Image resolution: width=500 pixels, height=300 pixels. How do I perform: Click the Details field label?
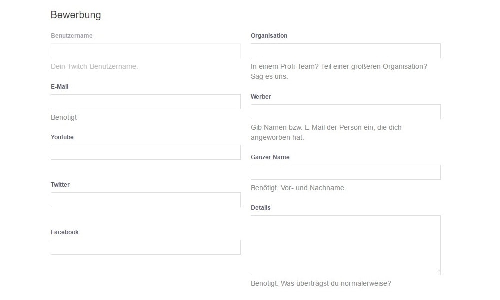261,207
